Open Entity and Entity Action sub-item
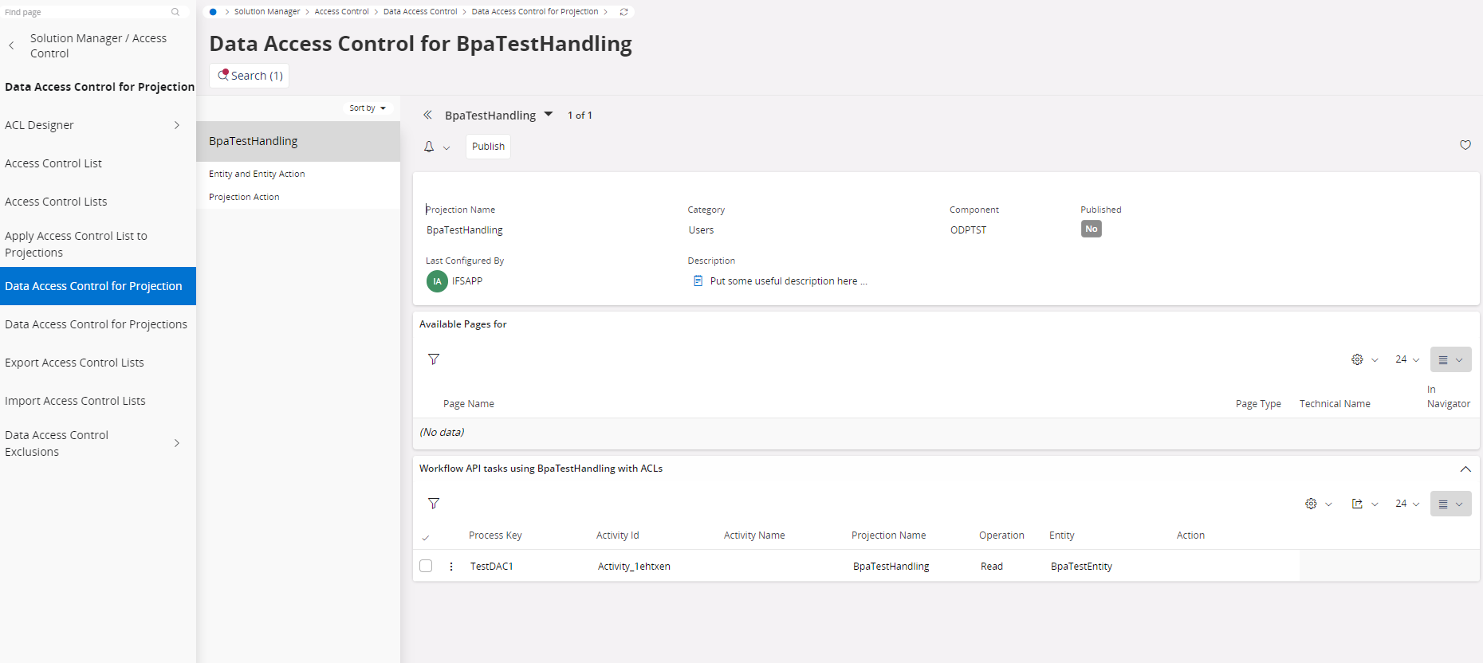Viewport: 1483px width, 663px height. (x=257, y=174)
